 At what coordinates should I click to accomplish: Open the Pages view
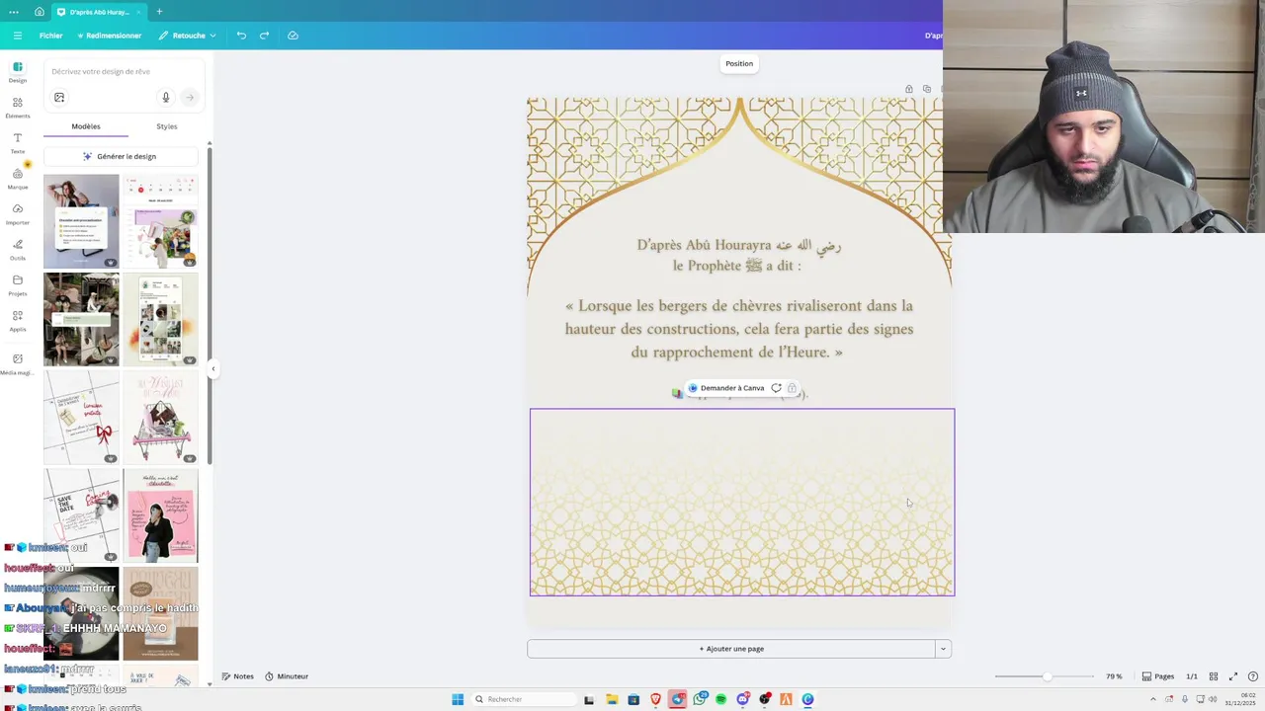pyautogui.click(x=1158, y=676)
